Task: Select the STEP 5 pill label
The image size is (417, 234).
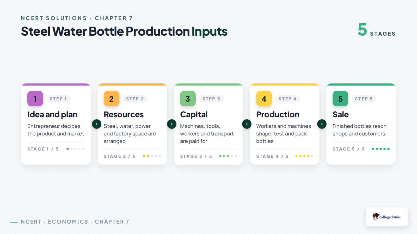Action: coord(364,99)
